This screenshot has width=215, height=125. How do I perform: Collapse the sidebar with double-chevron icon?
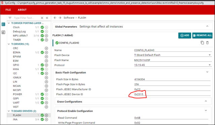(x=47, y=18)
